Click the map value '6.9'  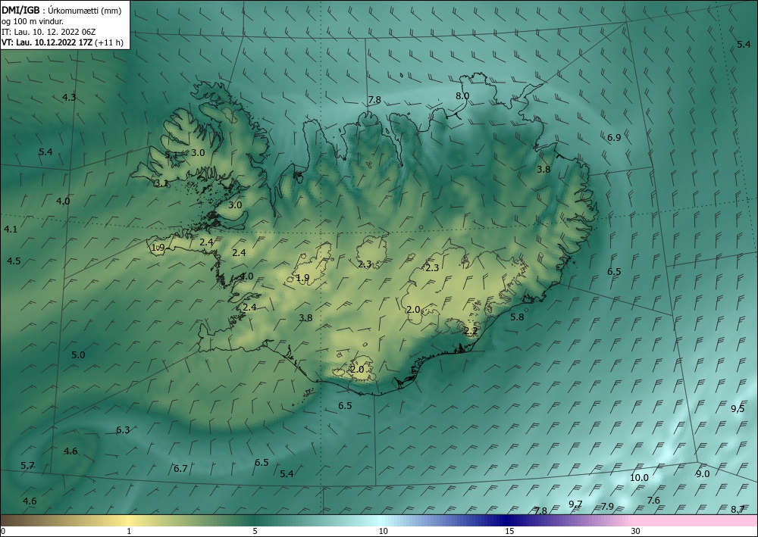pyautogui.click(x=614, y=138)
